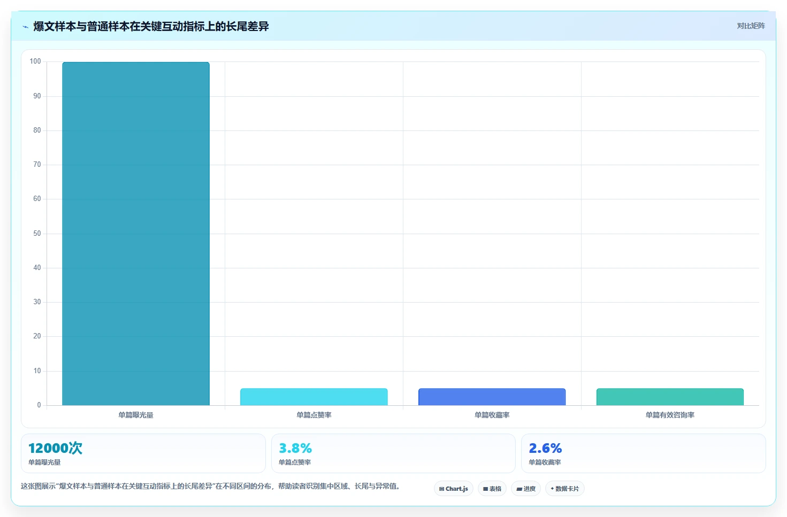787x517 pixels.
Task: Click the tall teal 单篇曝光量 bar
Action: coord(136,234)
